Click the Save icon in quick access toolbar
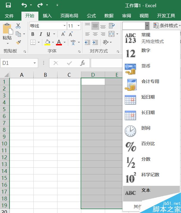This screenshot has height=213, width=181. [8, 5]
